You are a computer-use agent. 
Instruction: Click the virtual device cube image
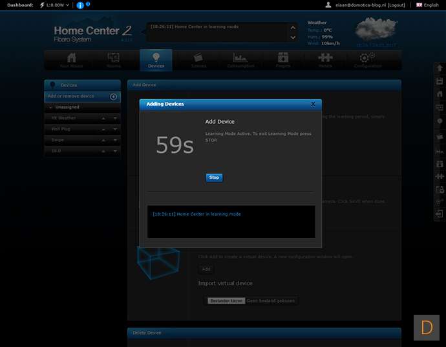pyautogui.click(x=158, y=262)
